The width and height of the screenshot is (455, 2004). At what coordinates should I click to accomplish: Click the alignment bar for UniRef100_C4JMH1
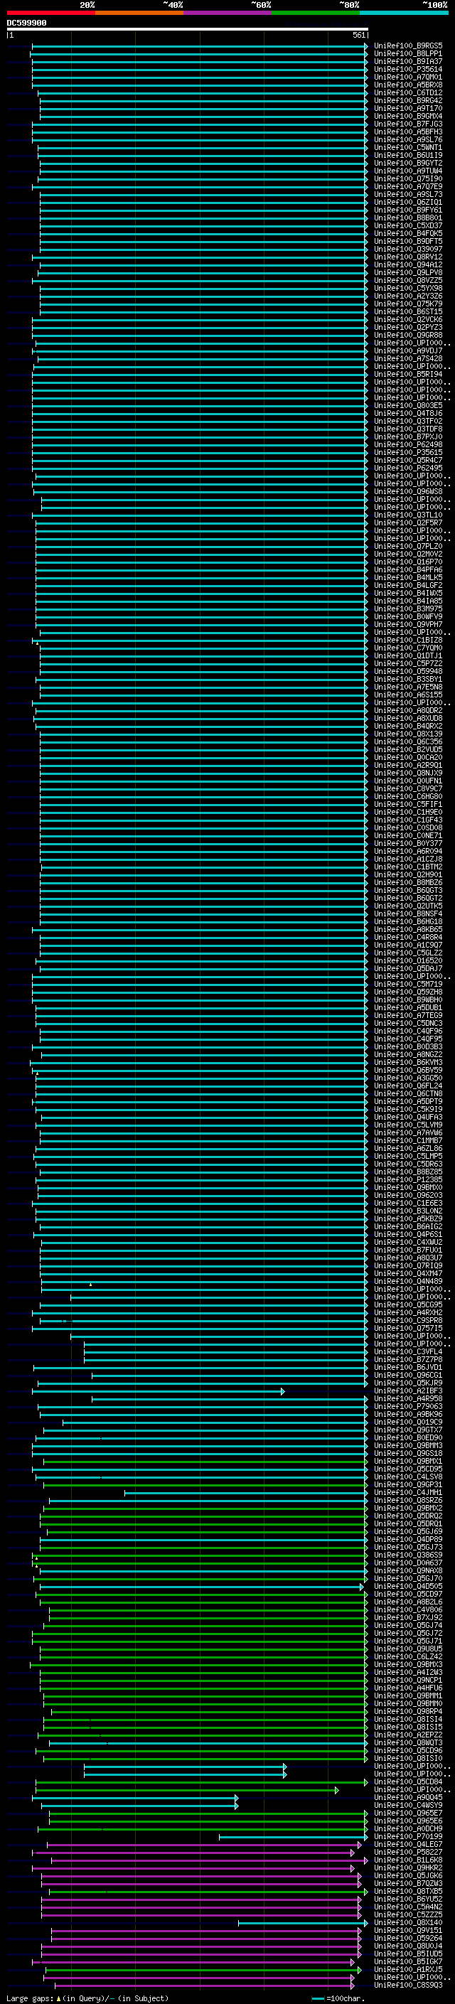pos(246,1492)
